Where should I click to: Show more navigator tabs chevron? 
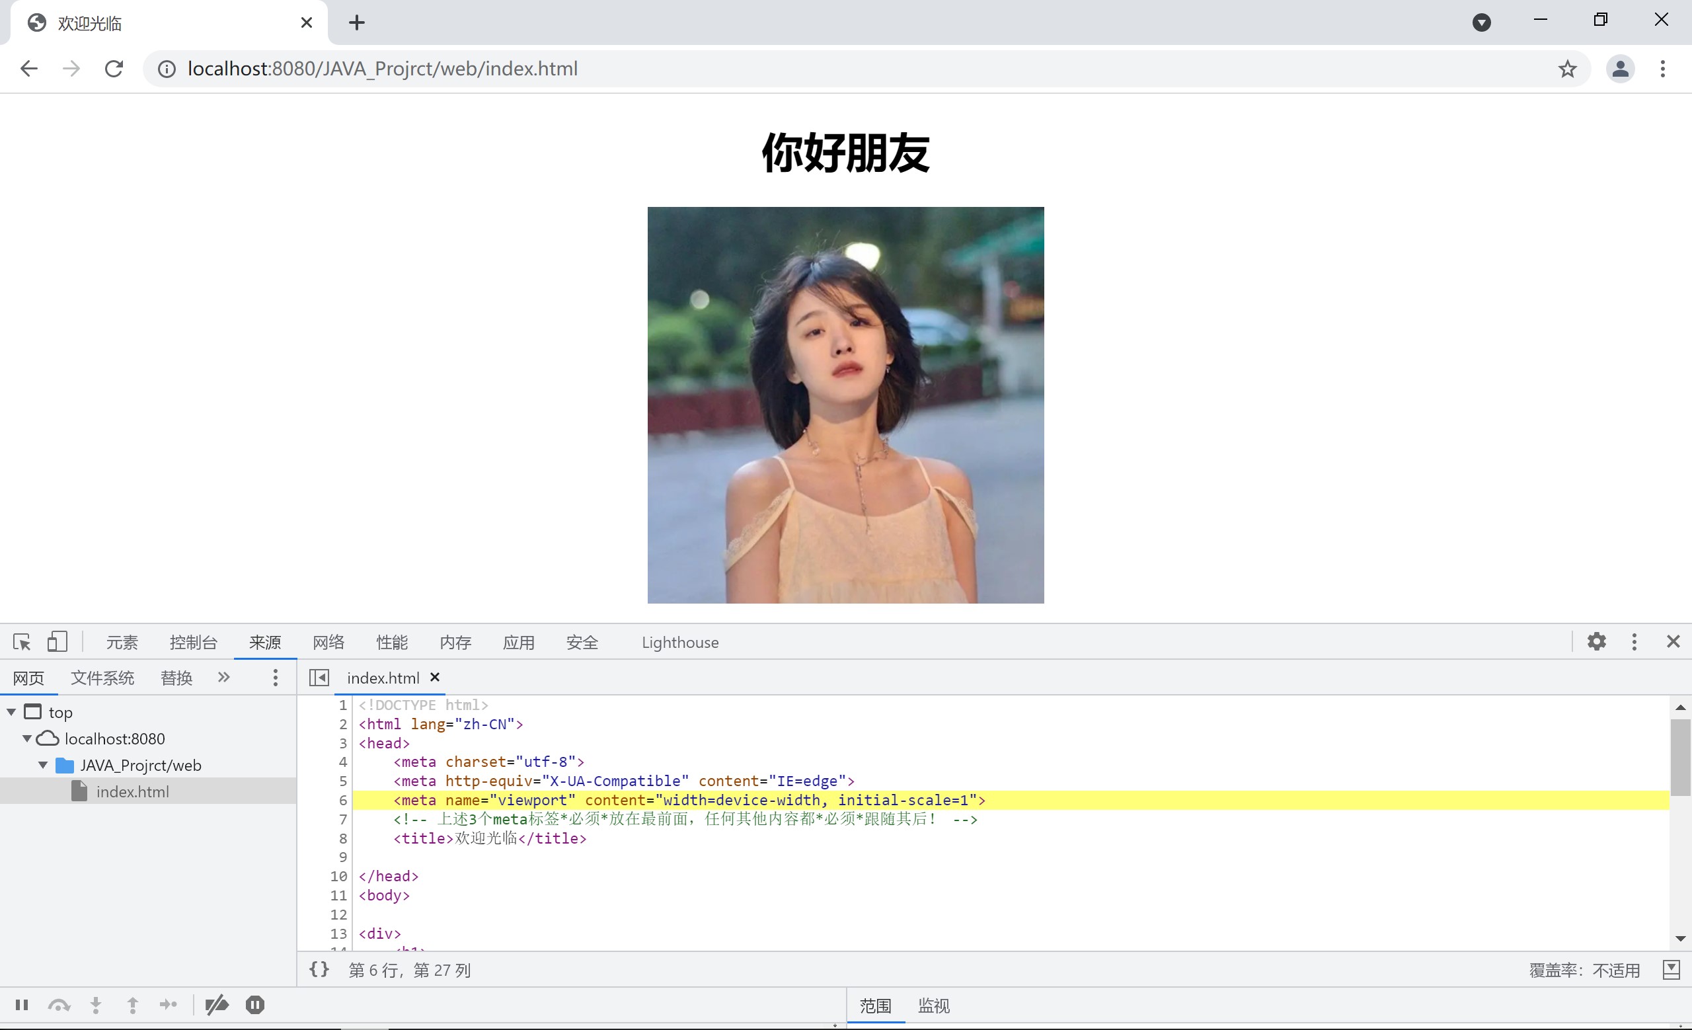[224, 678]
